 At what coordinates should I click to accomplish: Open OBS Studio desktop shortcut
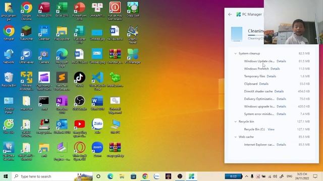(80, 103)
